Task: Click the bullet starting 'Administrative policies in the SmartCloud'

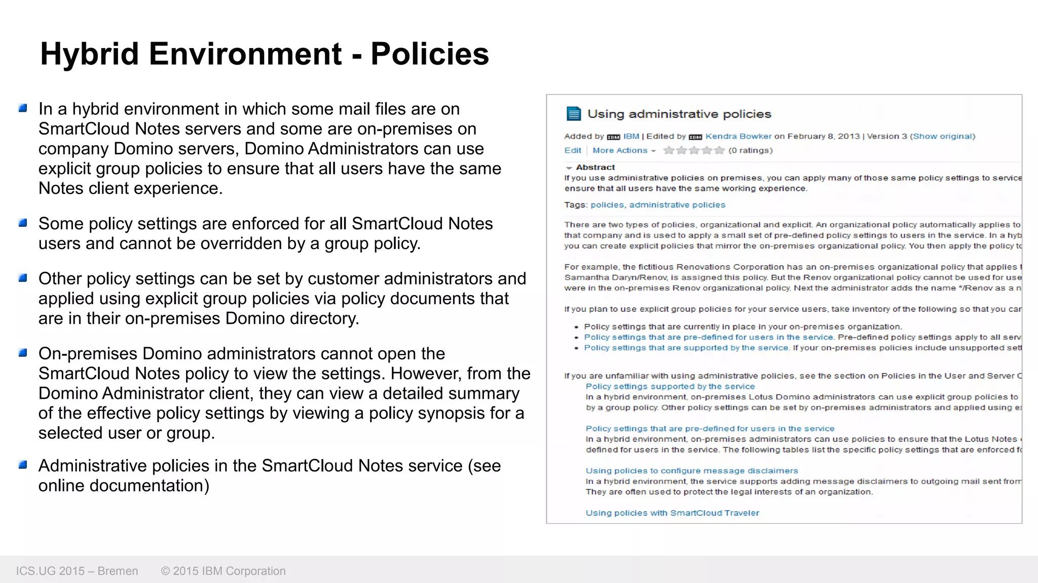Action: [x=270, y=476]
